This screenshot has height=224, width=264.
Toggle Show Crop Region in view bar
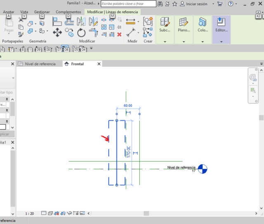coord(63,213)
